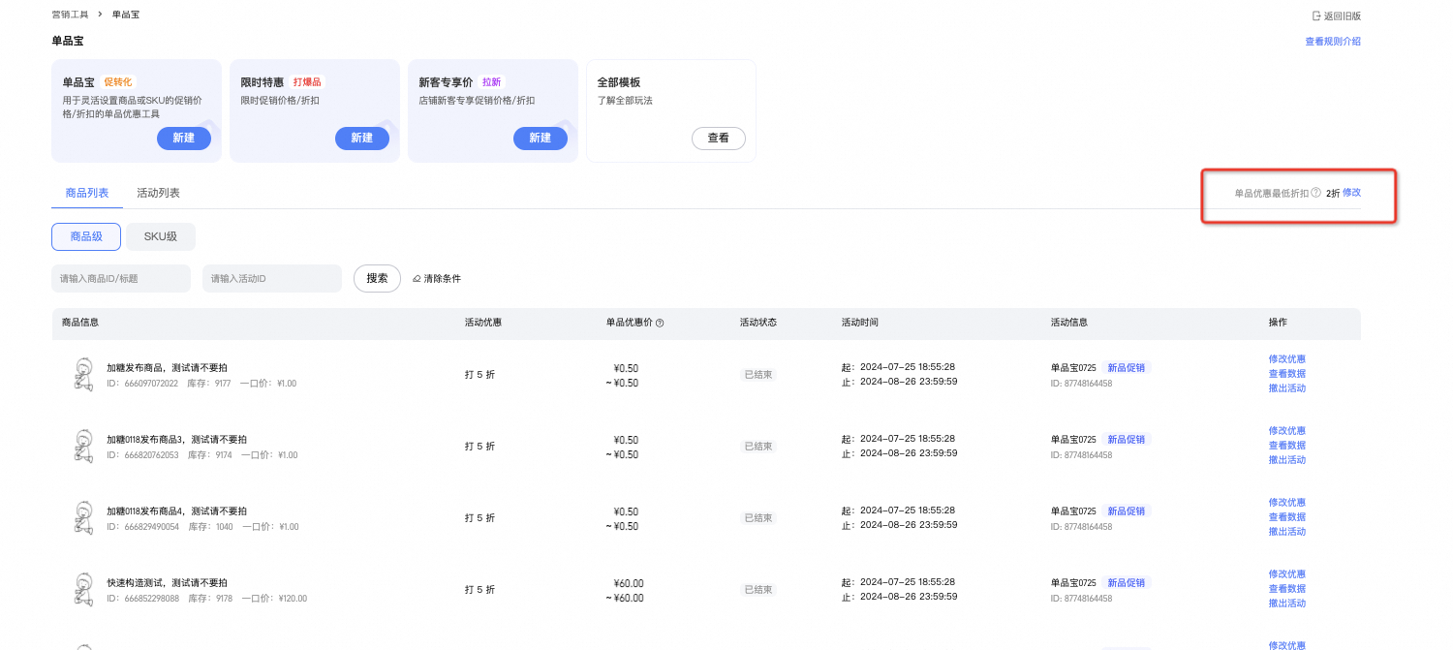
Task: Open the 查看规则介绍 link
Action: (1333, 42)
